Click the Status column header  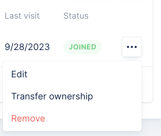(x=76, y=16)
